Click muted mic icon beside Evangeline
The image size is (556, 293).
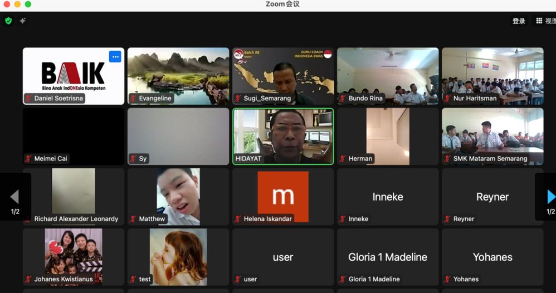click(x=133, y=98)
